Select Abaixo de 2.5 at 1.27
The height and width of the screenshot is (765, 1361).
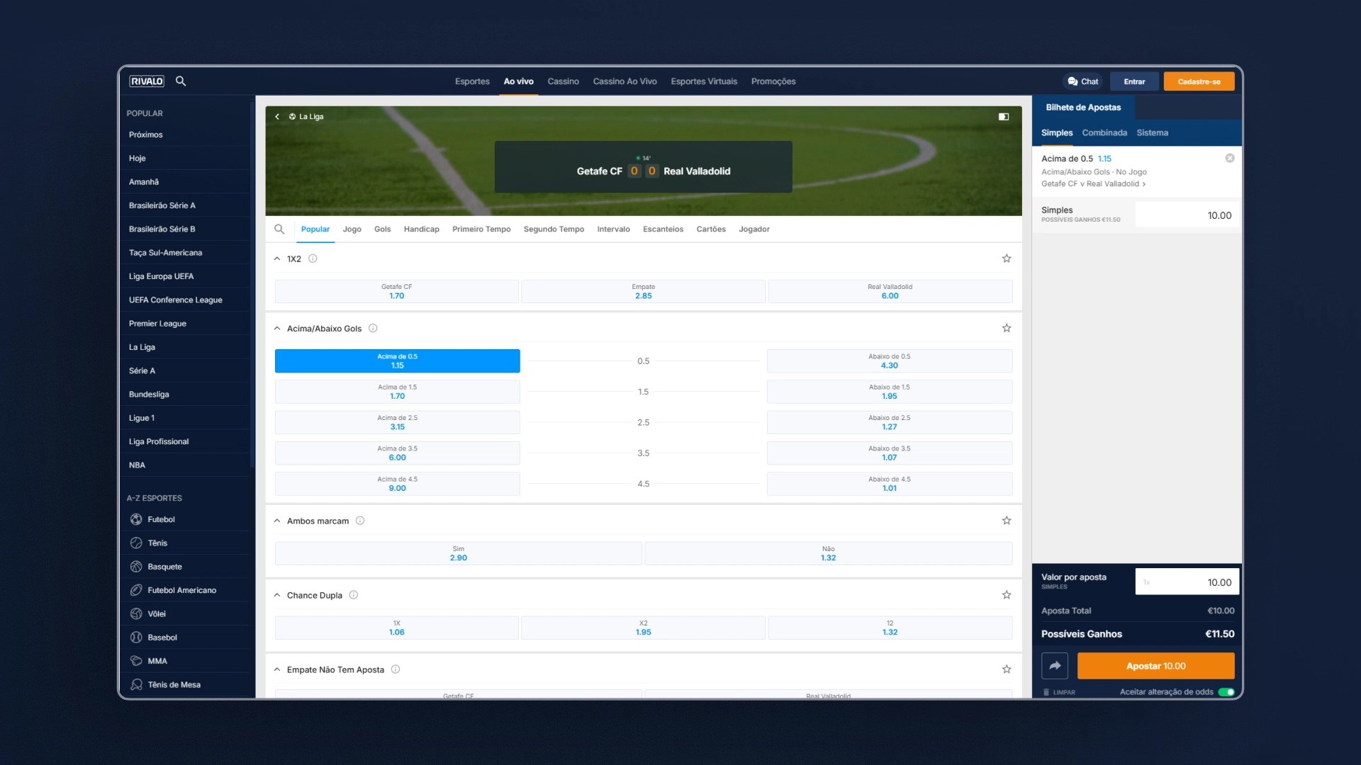pos(890,422)
